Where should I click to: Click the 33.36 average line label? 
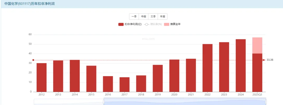click(270, 60)
